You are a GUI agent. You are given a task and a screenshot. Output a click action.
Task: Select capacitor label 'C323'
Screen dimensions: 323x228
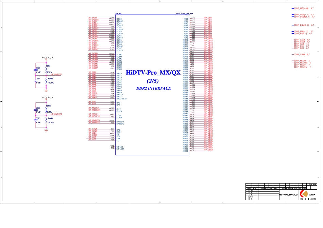(38, 118)
